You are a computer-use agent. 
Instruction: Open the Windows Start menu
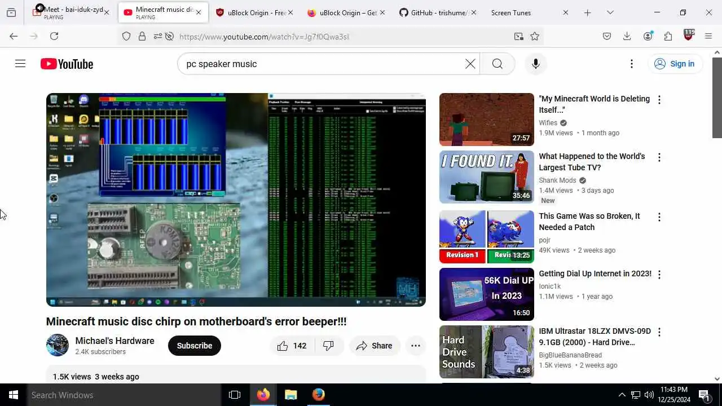coord(14,395)
